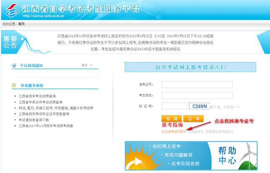Refresh the C24NN captcha image
Viewport: 270px width, 173px height.
pos(198,106)
